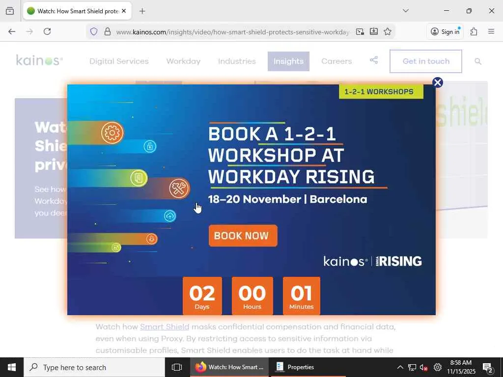Screen dimensions: 503x377
Task: Open the settings gear tray icon
Action: click(x=438, y=367)
